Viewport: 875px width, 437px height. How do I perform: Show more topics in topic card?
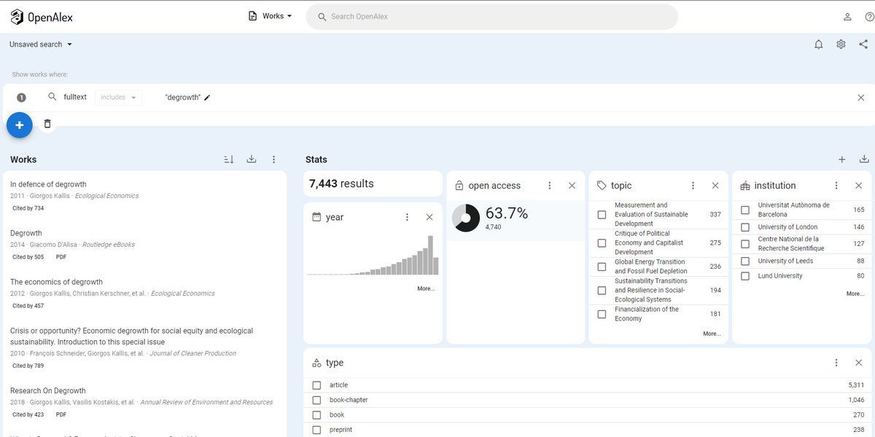point(712,334)
